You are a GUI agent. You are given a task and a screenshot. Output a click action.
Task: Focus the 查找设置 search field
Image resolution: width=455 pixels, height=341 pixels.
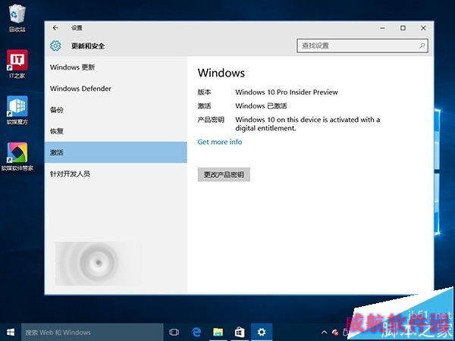362,45
